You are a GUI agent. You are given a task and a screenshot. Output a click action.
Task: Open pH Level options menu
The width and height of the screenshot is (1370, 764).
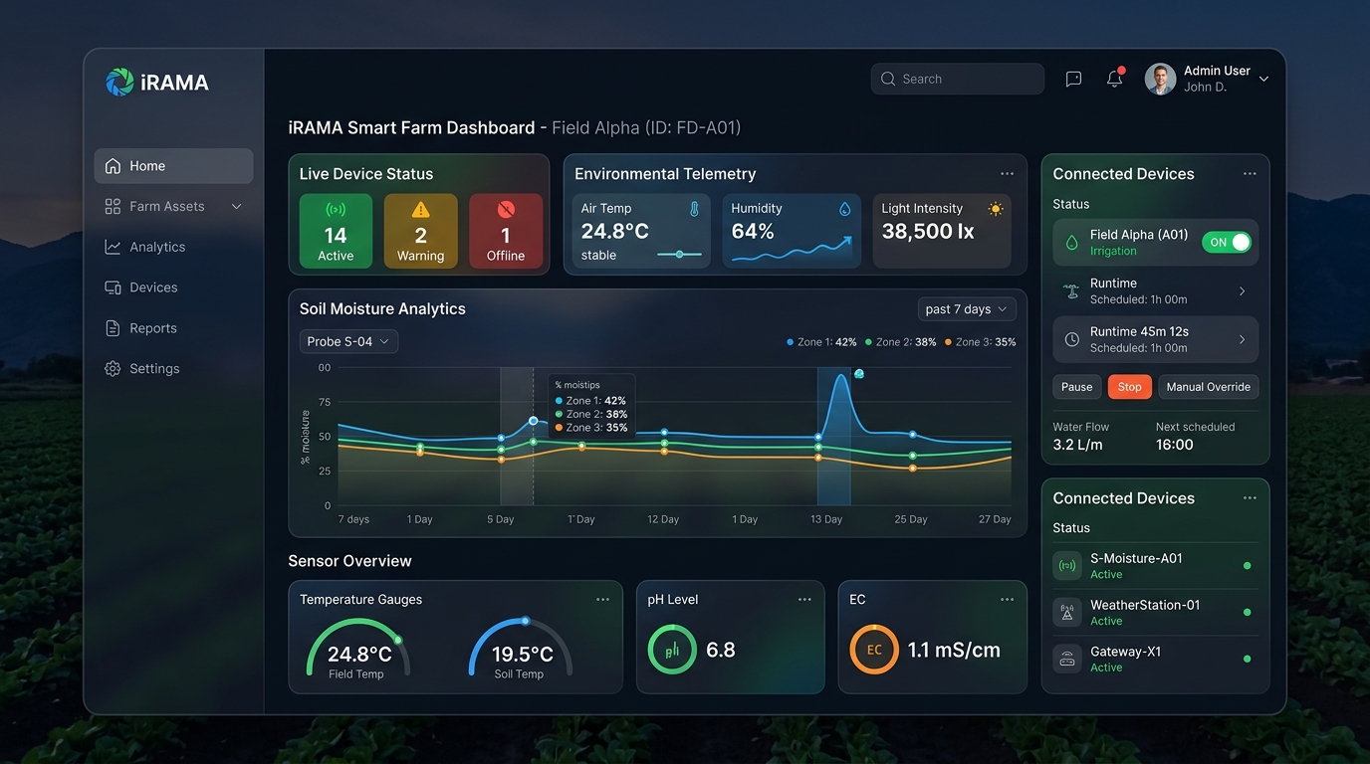(x=804, y=600)
